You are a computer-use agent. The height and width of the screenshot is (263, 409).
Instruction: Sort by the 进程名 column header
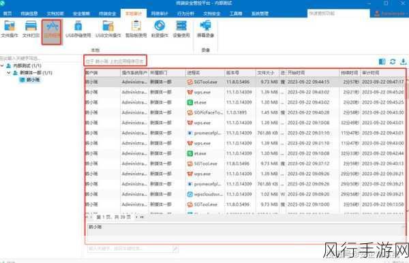pyautogui.click(x=205, y=73)
